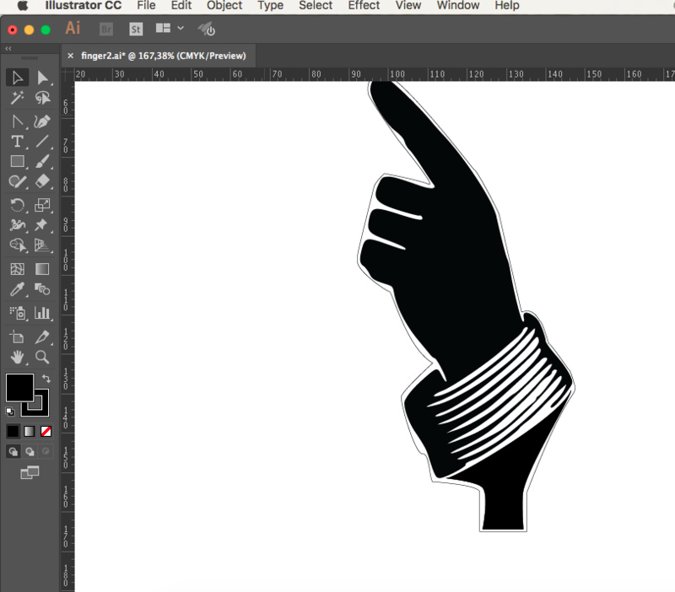Open the Effect menu

(364, 6)
